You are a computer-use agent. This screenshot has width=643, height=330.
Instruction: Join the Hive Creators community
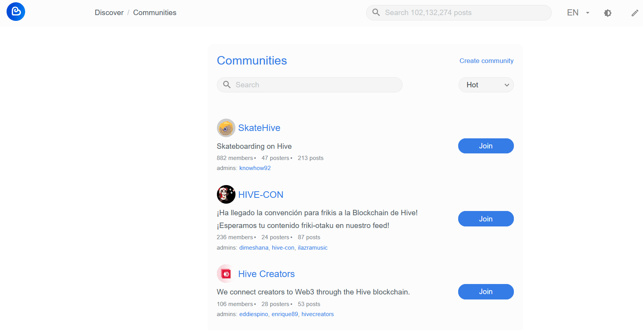point(486,292)
